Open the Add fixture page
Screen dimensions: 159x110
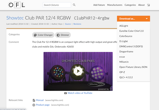click(99, 5)
